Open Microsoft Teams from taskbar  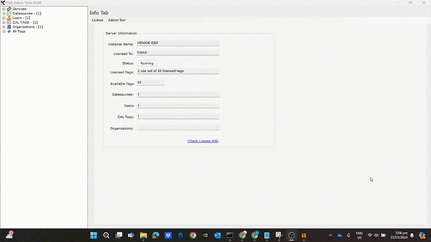131,235
